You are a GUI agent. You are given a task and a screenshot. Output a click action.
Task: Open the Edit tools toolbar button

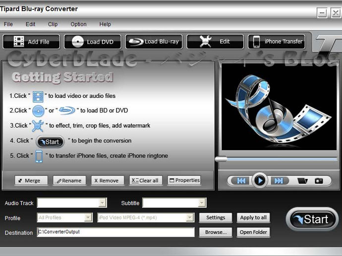[215, 42]
